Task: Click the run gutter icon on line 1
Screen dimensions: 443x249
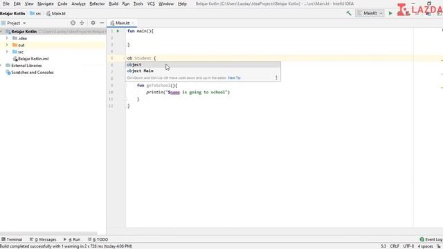Action: pyautogui.click(x=118, y=31)
